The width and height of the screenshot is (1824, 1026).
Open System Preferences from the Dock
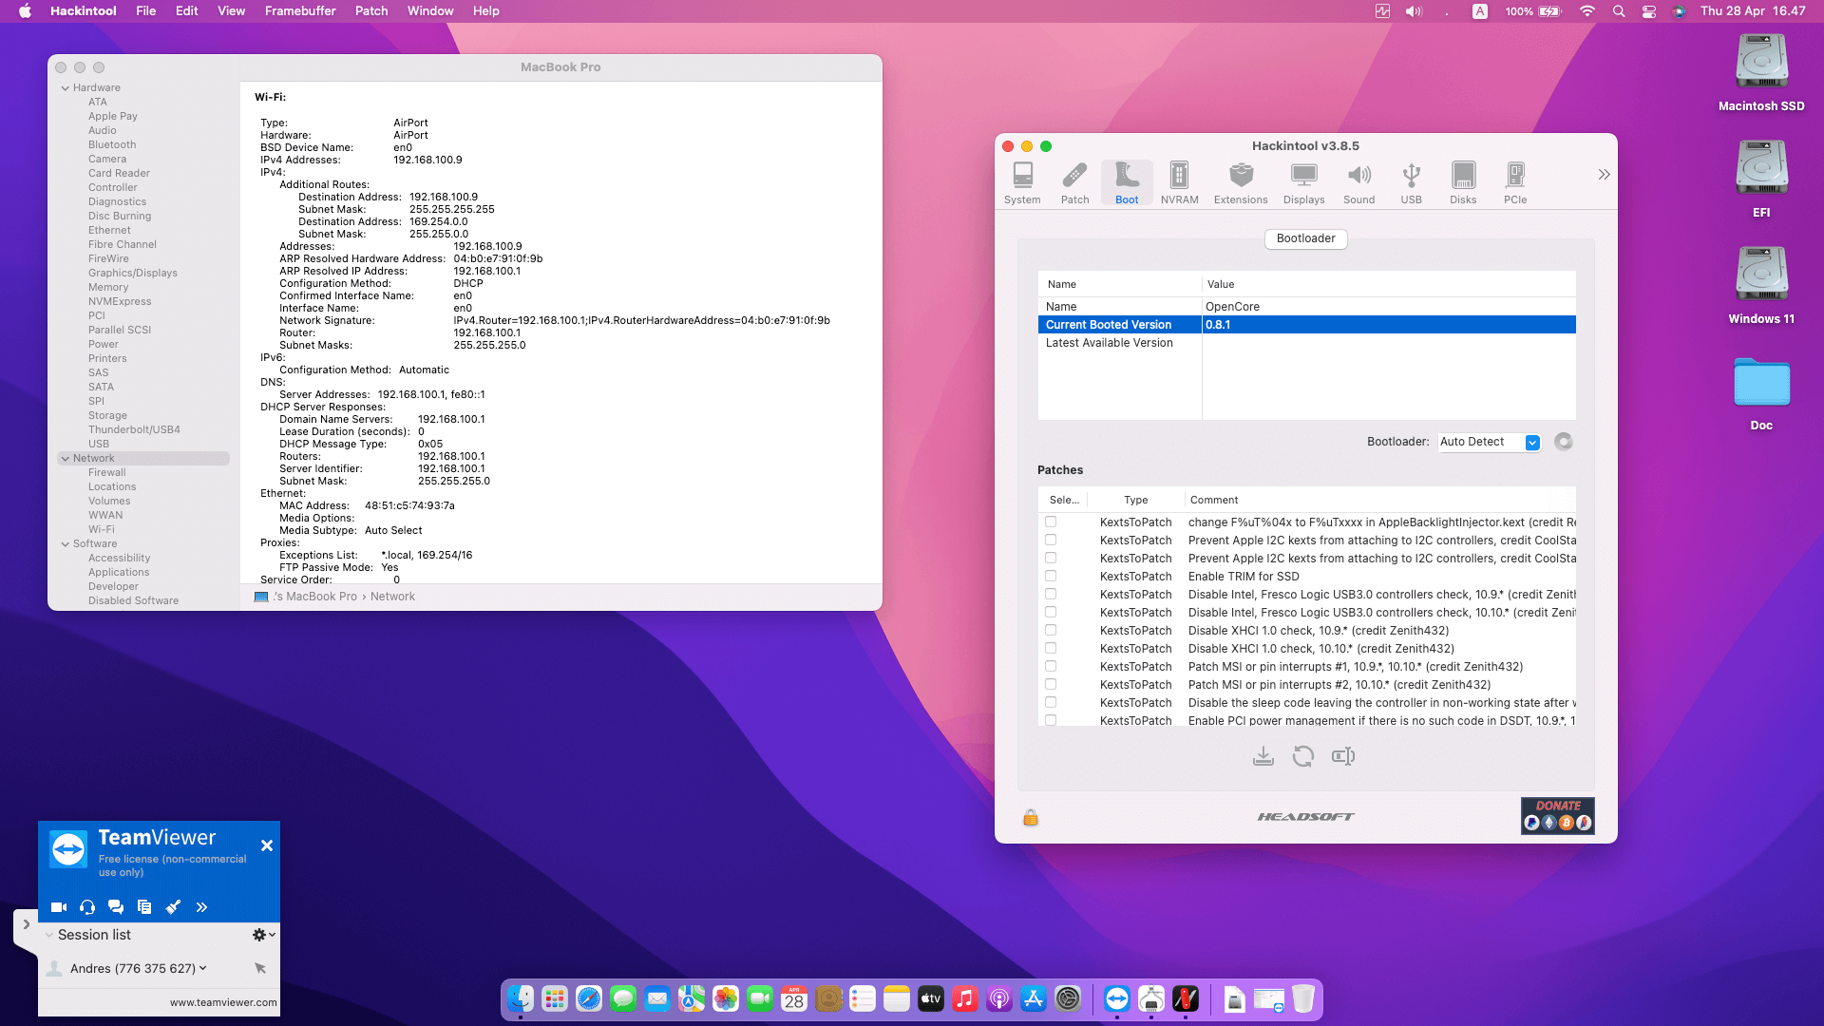pos(1068,998)
